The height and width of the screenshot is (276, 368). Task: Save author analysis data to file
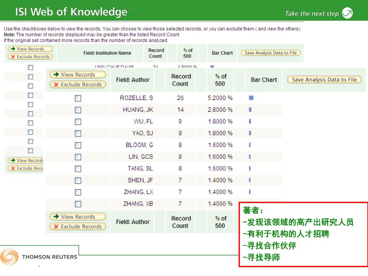325,79
